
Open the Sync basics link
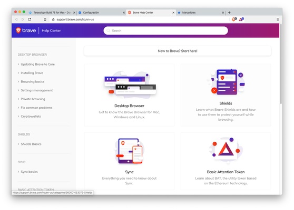(30, 172)
